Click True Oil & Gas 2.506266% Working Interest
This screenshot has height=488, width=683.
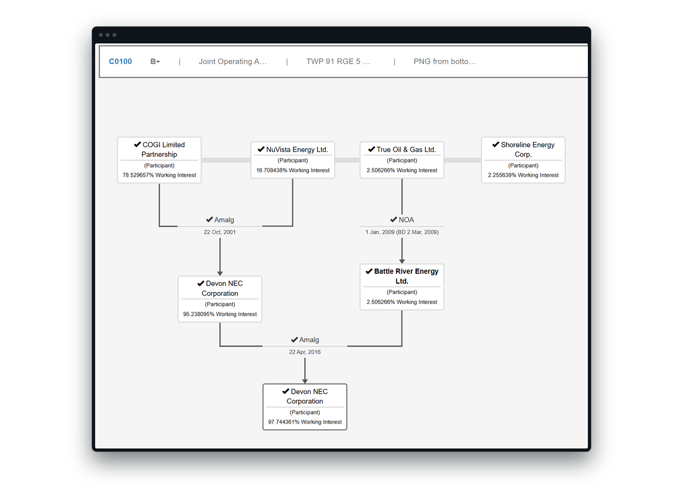point(402,170)
